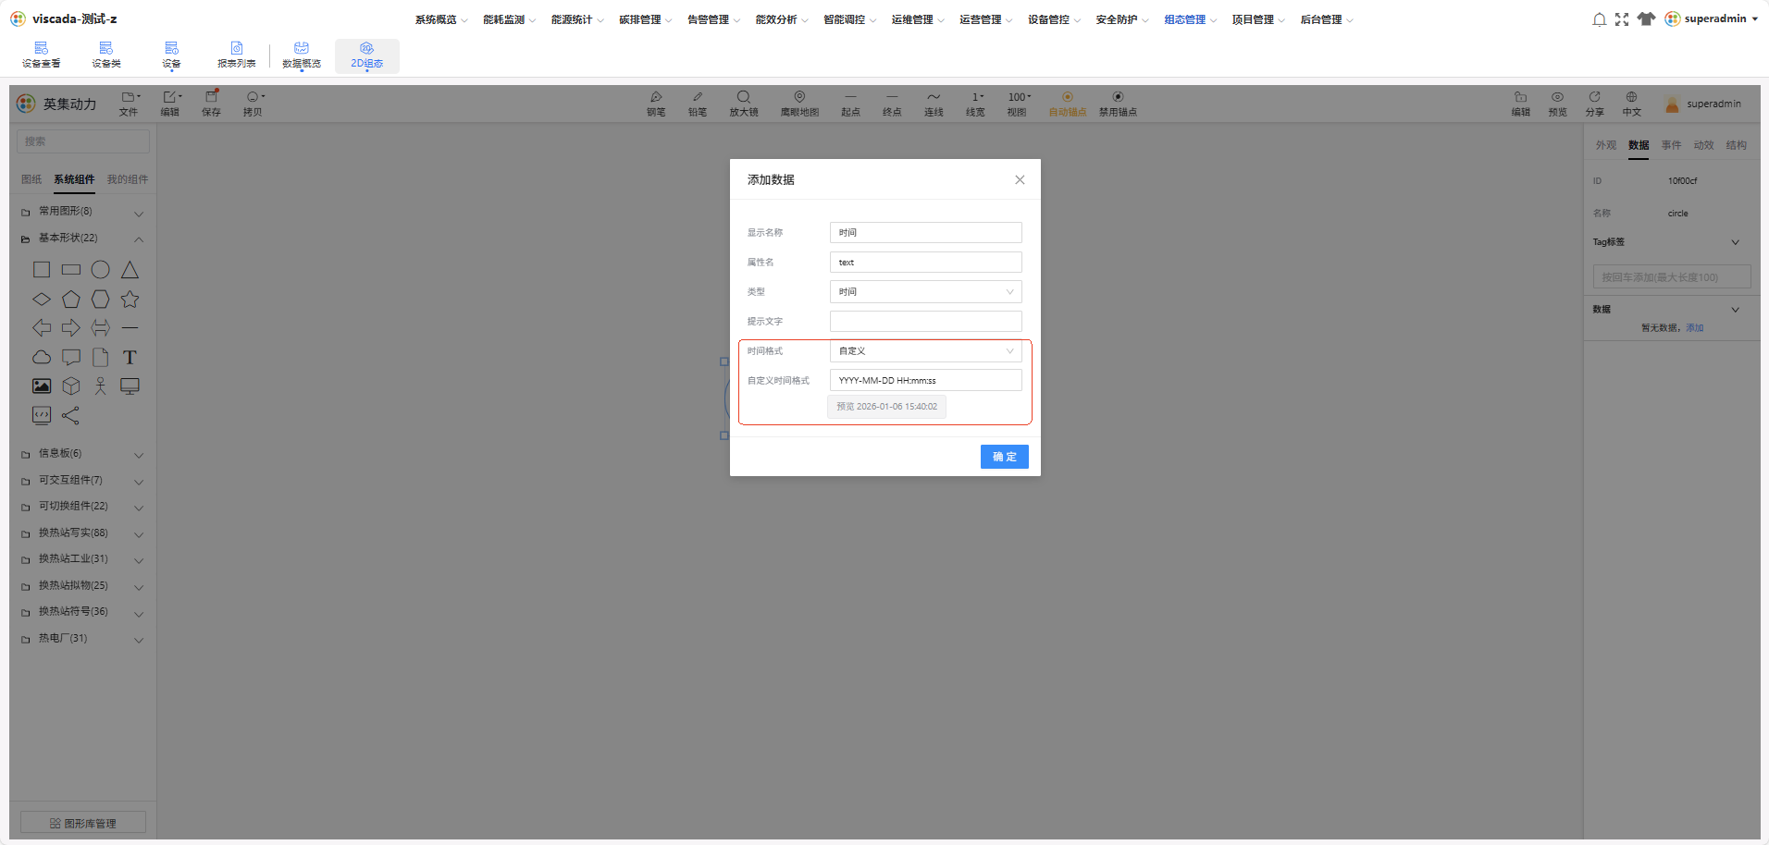Choose the cloud shape component

click(x=42, y=358)
